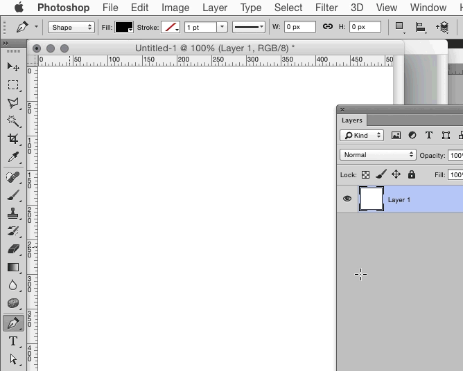Switch to the Layers tab
Viewport: 463px width, 371px height.
pyautogui.click(x=351, y=120)
